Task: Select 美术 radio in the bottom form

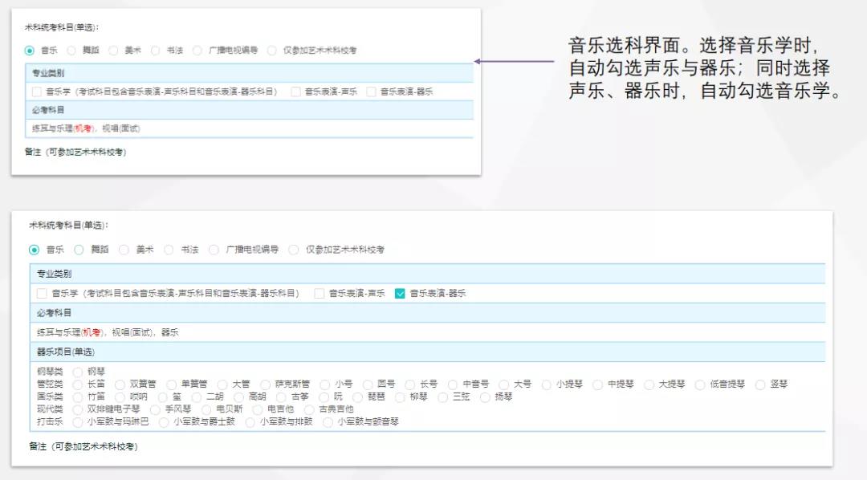Action: coord(124,250)
